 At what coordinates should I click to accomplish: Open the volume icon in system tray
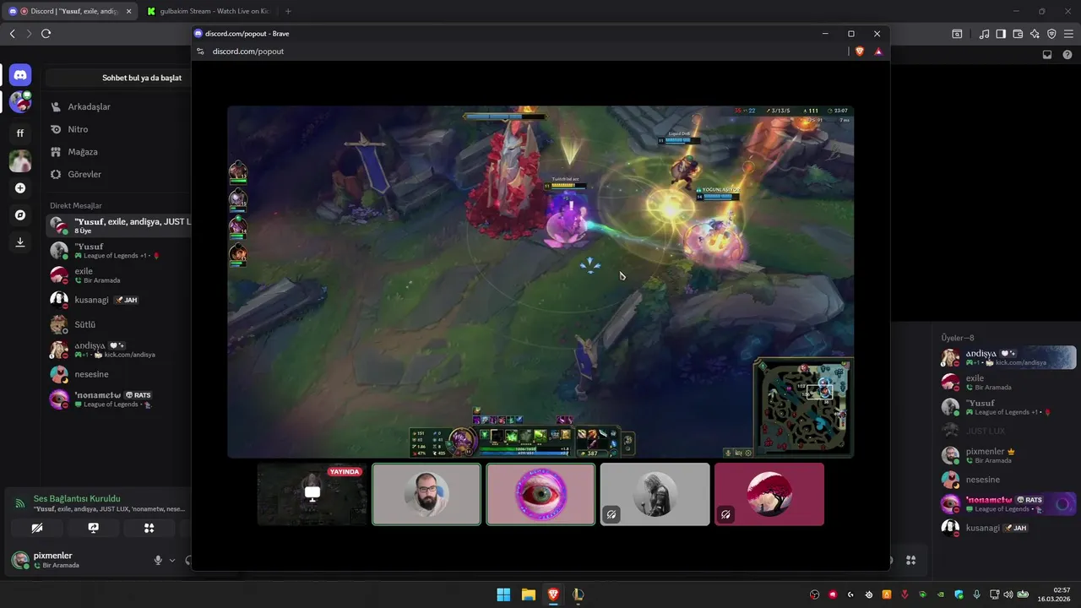pos(1008,594)
